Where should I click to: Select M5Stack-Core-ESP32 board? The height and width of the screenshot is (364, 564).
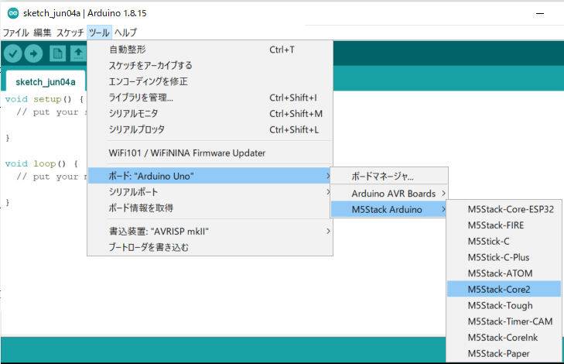tap(504, 209)
